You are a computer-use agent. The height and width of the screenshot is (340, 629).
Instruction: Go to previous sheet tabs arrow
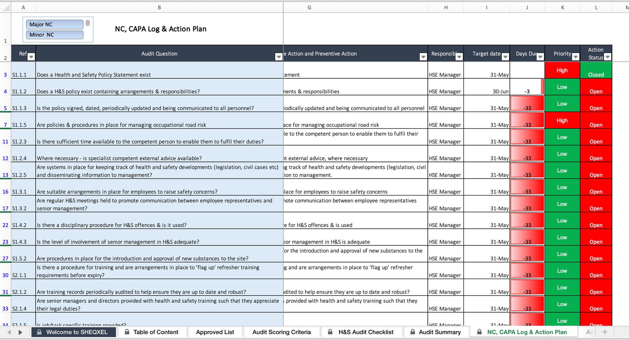coord(9,332)
